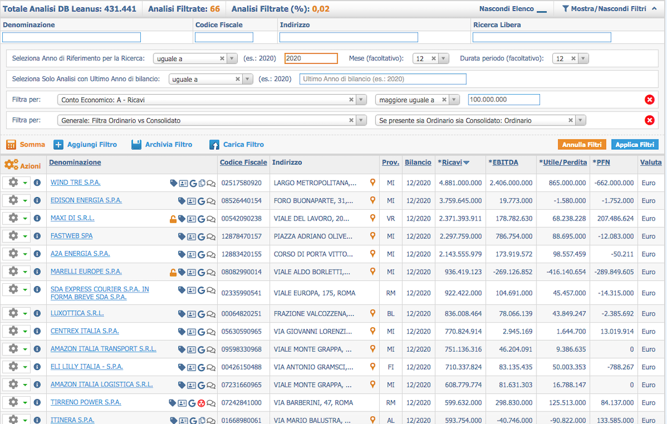
Task: Open Google search icon for EDISON ENERGIA
Action: pos(201,201)
